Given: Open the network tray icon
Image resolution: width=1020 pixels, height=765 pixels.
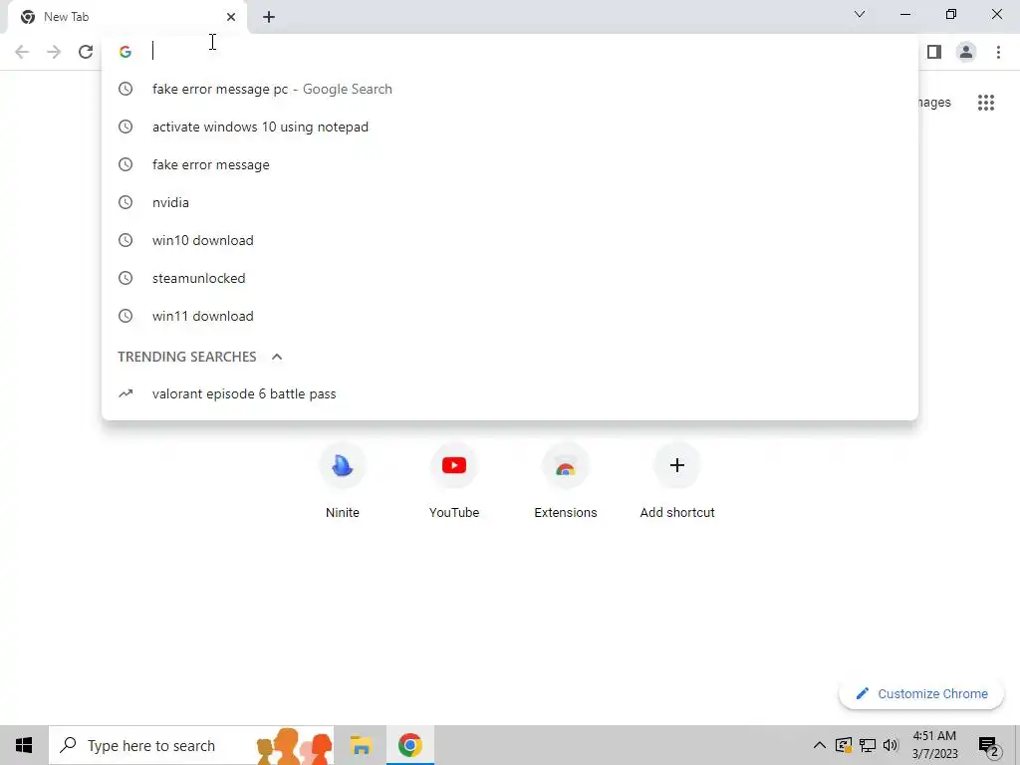Looking at the screenshot, I should [x=868, y=745].
